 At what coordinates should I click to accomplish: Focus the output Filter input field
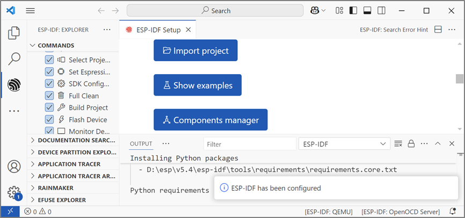point(250,144)
